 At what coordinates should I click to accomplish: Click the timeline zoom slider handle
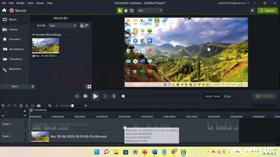click(x=72, y=106)
